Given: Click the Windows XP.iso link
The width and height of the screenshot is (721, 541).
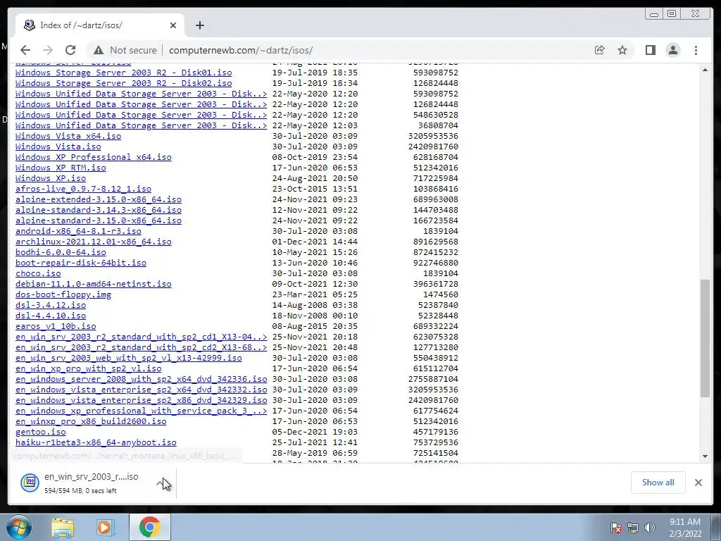Looking at the screenshot, I should (x=51, y=178).
